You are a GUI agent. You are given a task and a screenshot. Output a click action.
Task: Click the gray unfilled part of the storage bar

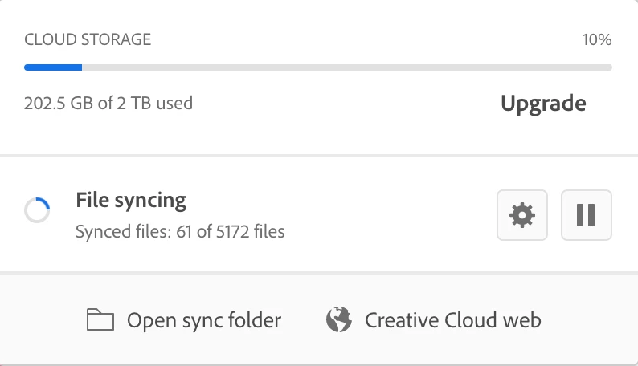point(346,67)
